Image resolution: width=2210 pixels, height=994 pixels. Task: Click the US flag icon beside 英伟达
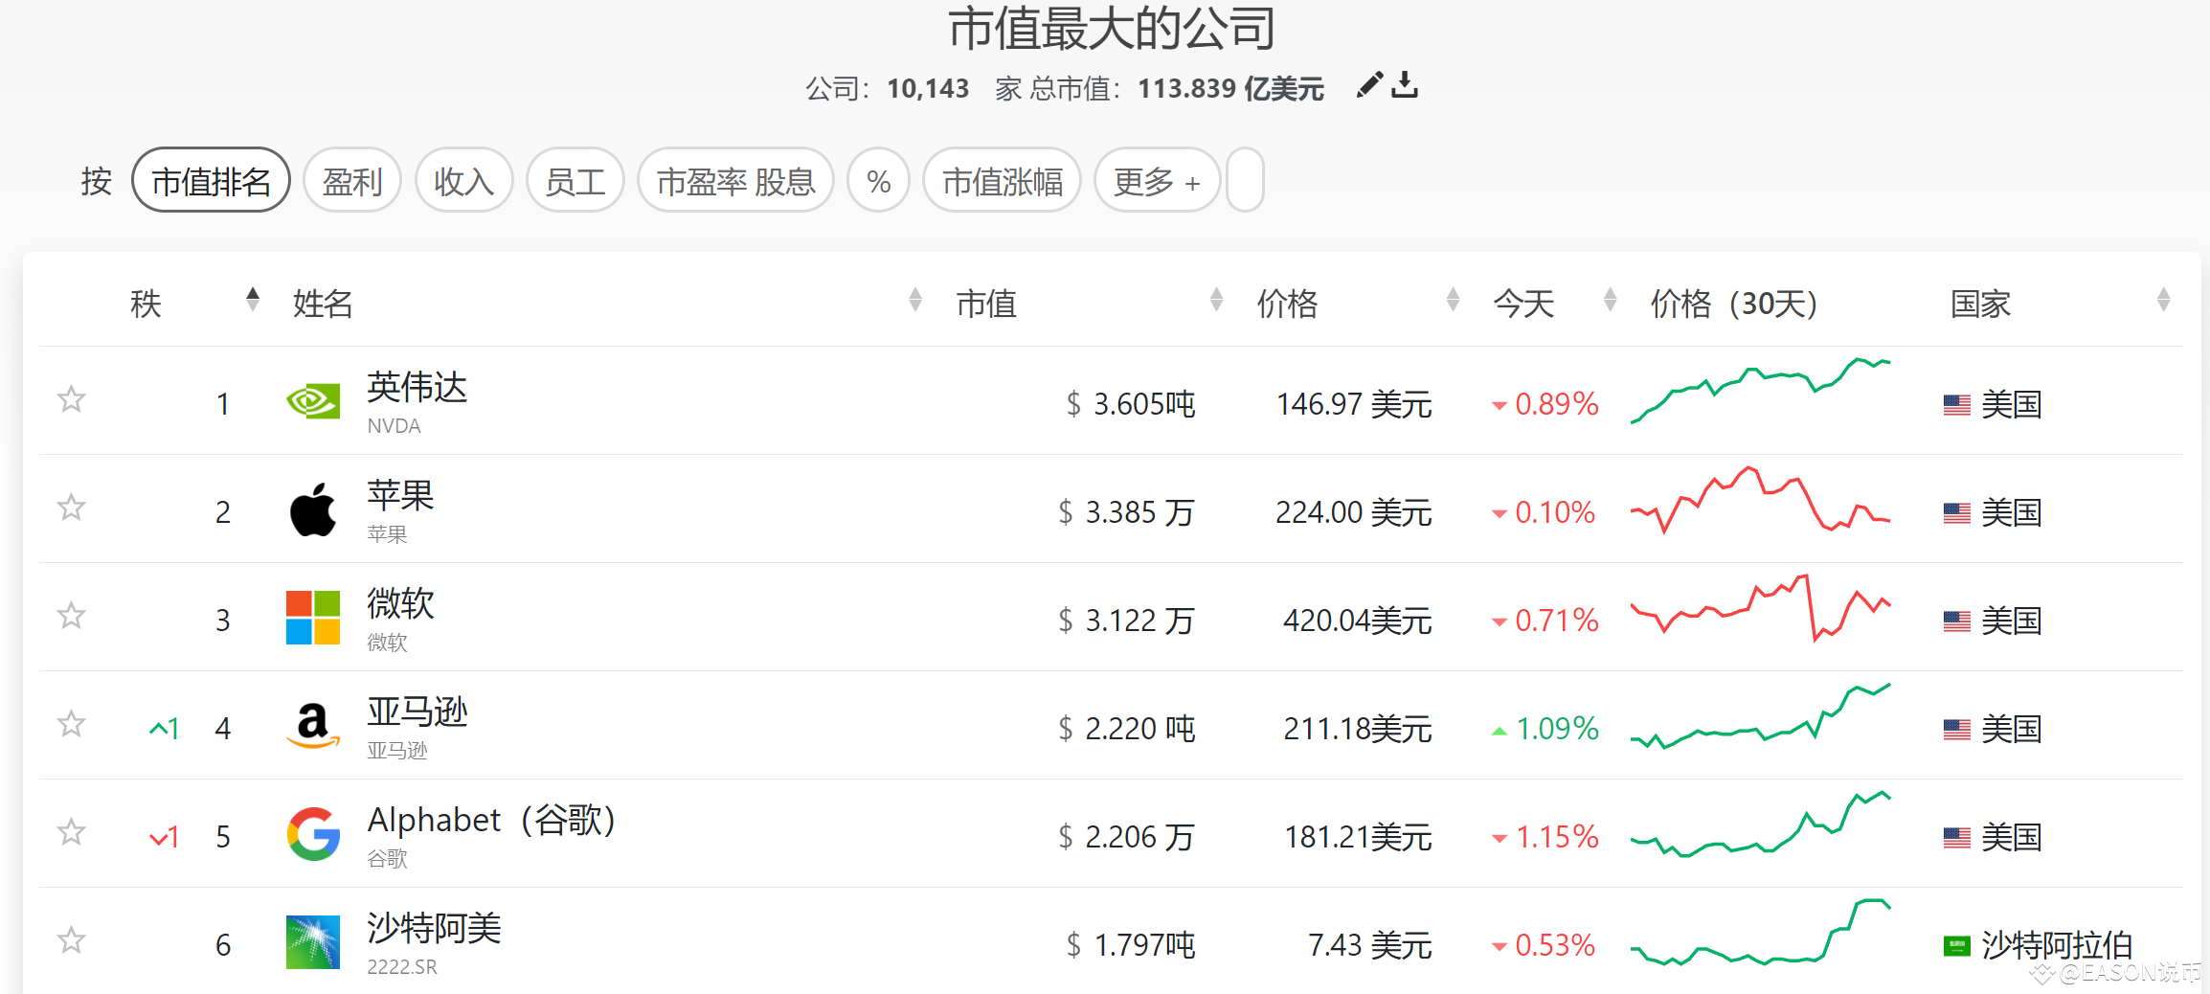[x=1955, y=404]
